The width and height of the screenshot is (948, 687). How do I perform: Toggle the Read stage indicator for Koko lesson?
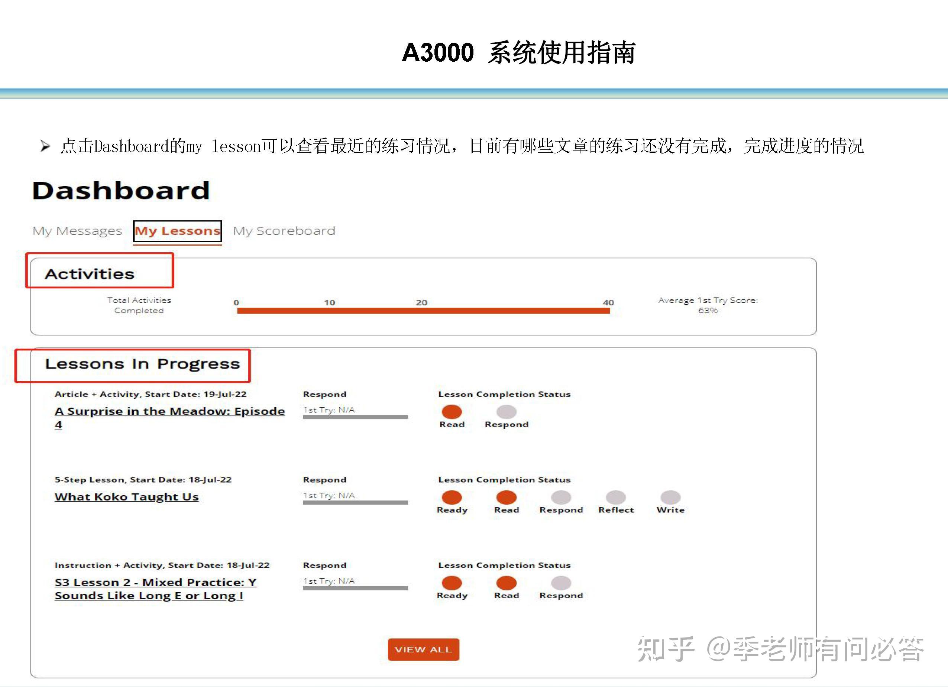[x=507, y=499]
